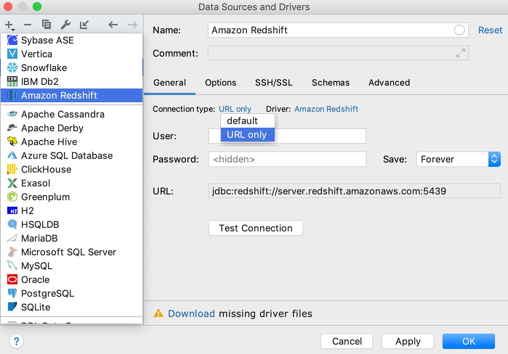Switch to the Options tab

pyautogui.click(x=220, y=83)
